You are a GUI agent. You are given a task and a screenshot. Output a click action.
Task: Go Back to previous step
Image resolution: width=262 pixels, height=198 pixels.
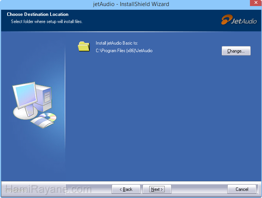[x=126, y=189]
